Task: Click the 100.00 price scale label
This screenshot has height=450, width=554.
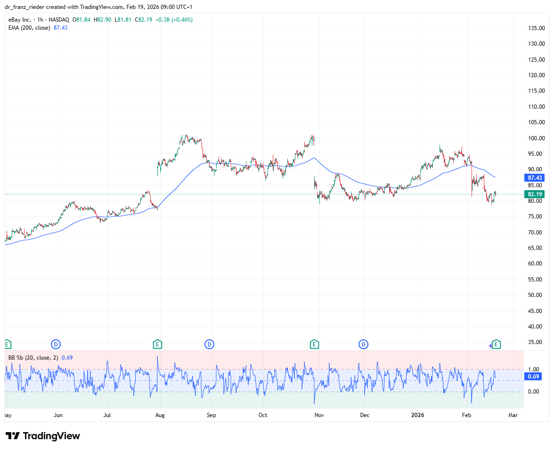Action: click(x=537, y=138)
